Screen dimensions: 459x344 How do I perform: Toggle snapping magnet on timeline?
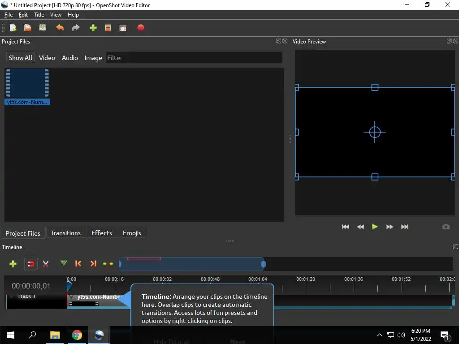click(31, 264)
